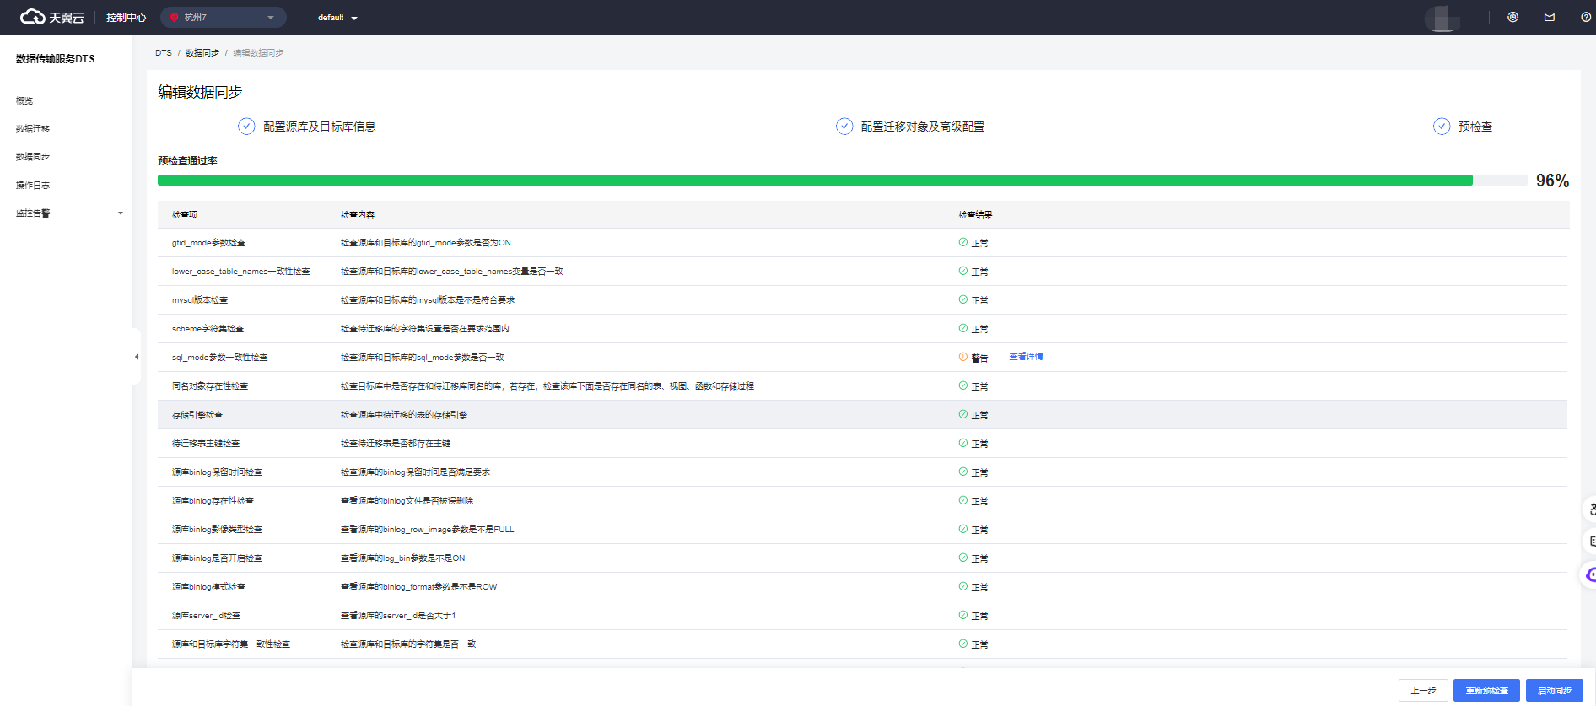Click the 重新预检查 button
The image size is (1596, 706).
1486,690
